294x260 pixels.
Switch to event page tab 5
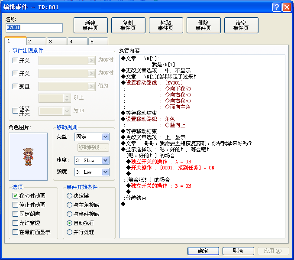tap(99, 42)
